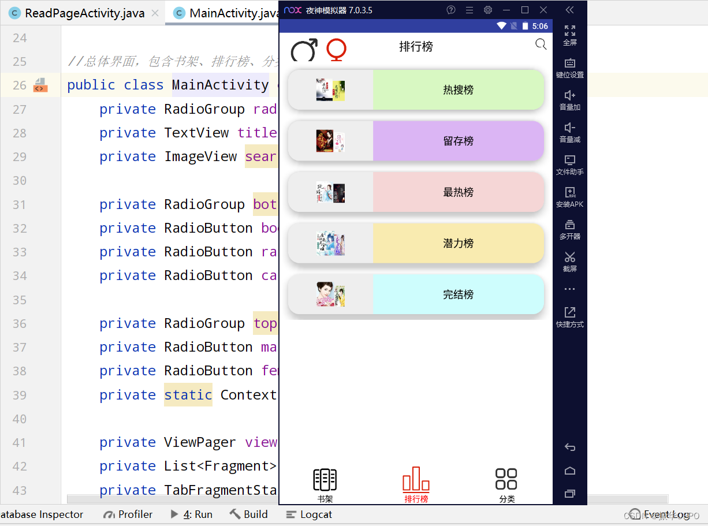Switch to the 排行榜 ranking tab
The height and width of the screenshot is (526, 708).
tap(416, 486)
